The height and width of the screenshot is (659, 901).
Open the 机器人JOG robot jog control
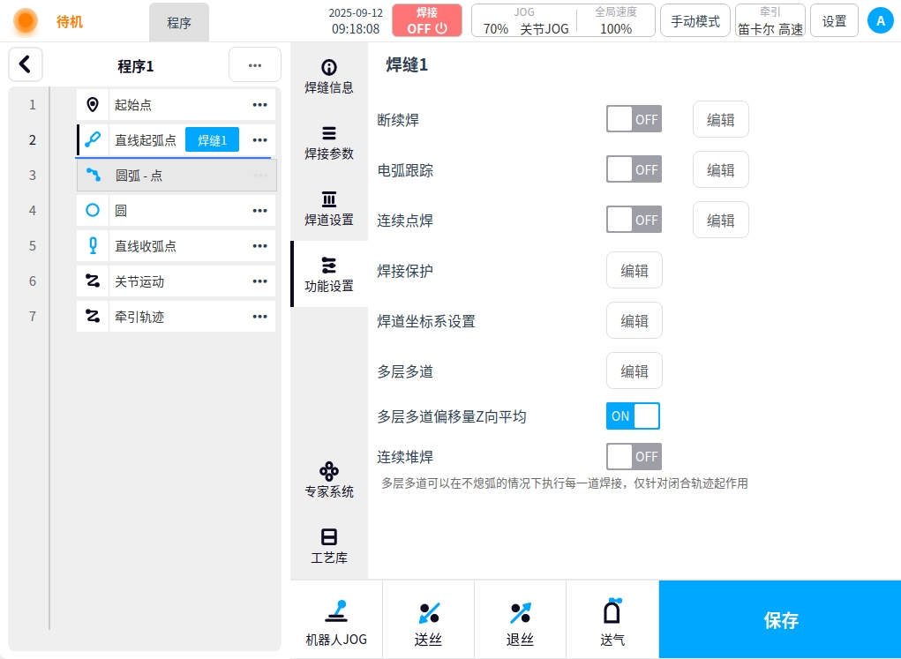click(336, 620)
